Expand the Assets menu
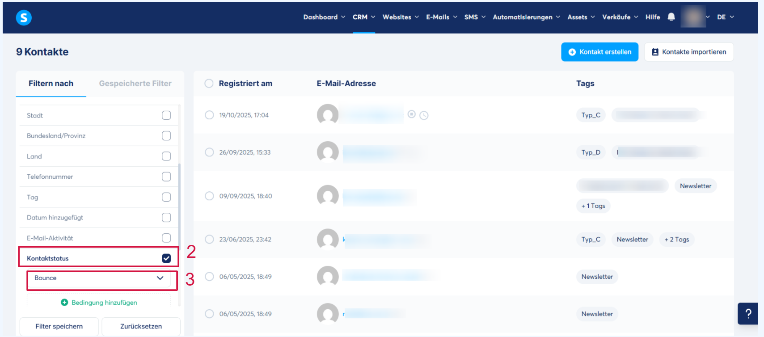The width and height of the screenshot is (764, 337). point(581,17)
